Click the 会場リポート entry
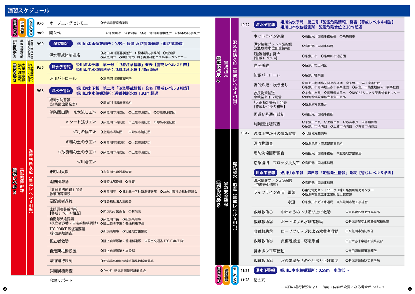This screenshot has height=294, width=415. pos(61,280)
